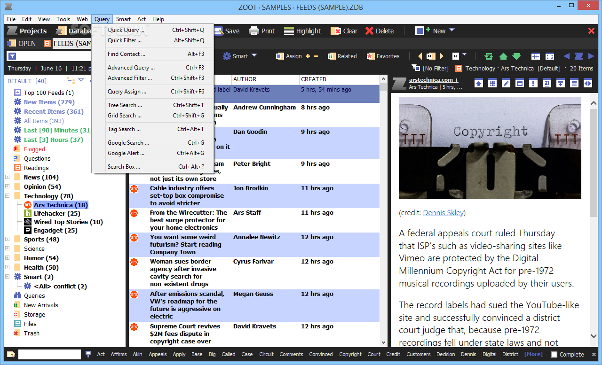
Task: Click the blue Zoot Z icon
Action: tap(579, 56)
